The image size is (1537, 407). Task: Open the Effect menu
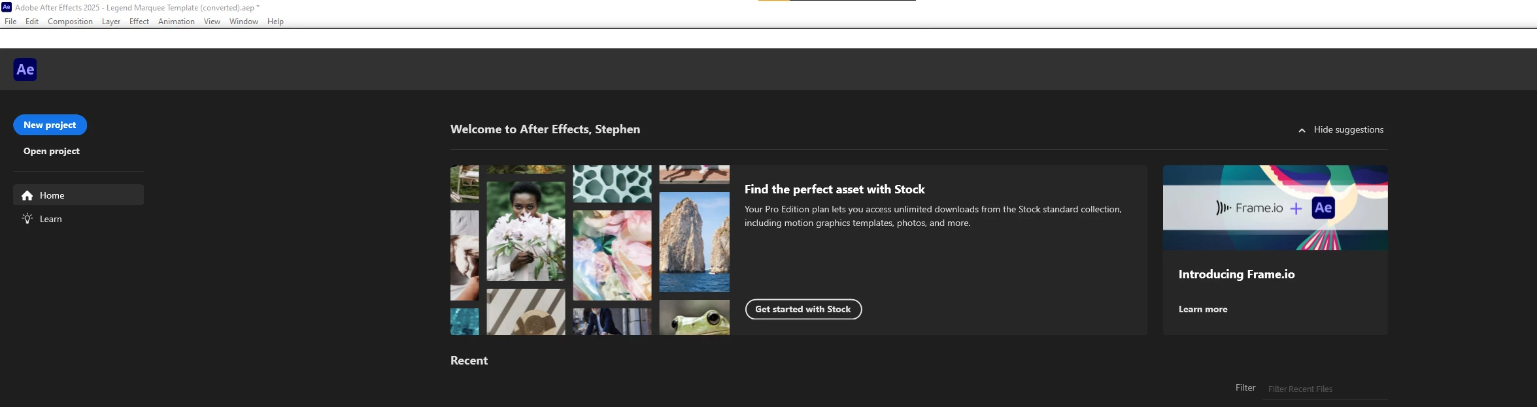(139, 22)
